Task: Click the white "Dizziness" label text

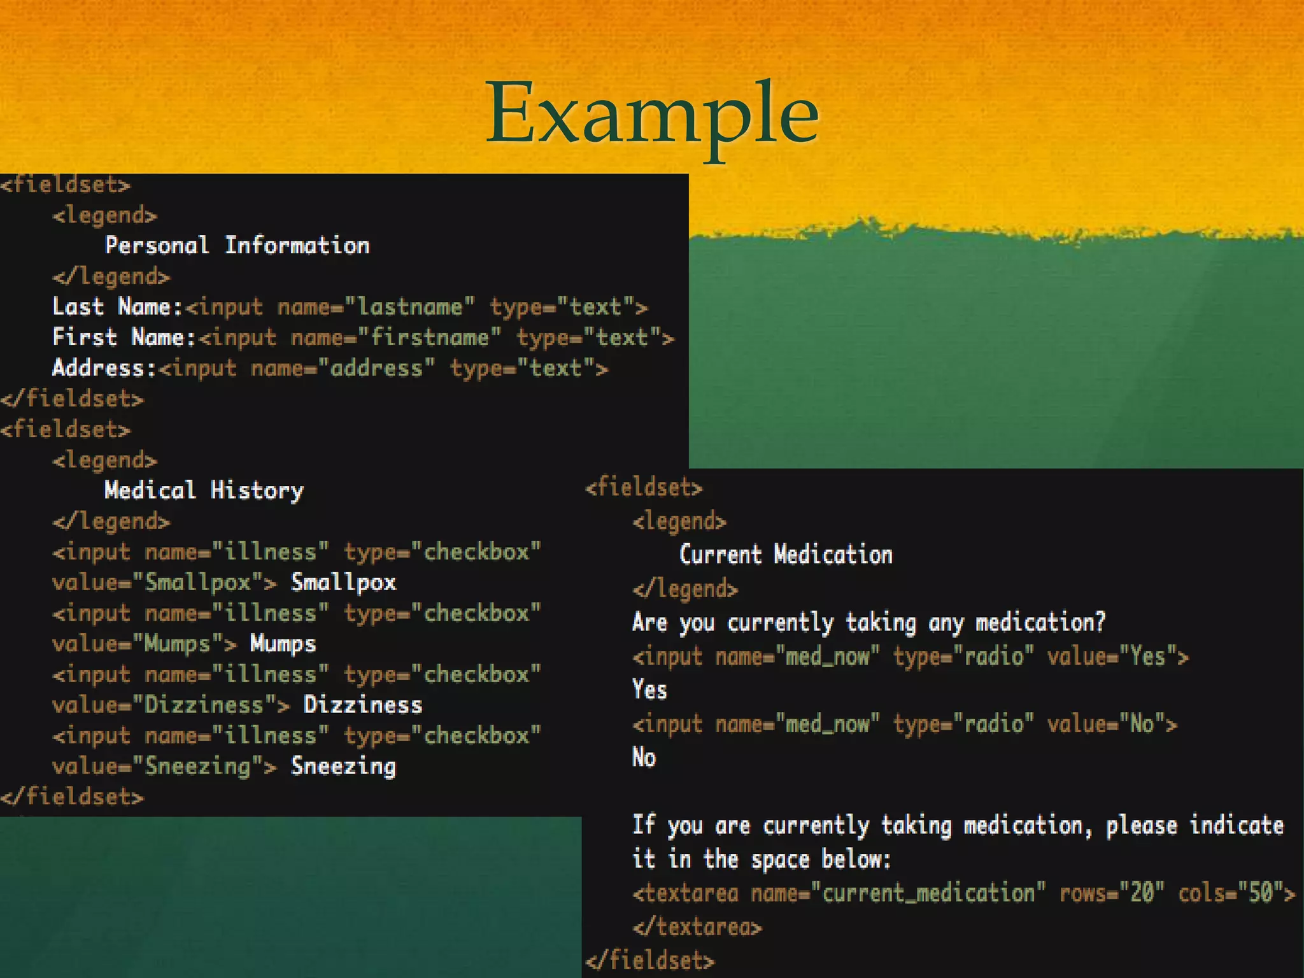Action: tap(363, 704)
